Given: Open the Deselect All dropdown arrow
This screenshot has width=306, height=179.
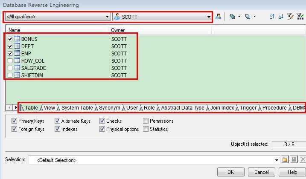Looking at the screenshot, I should (254, 16).
